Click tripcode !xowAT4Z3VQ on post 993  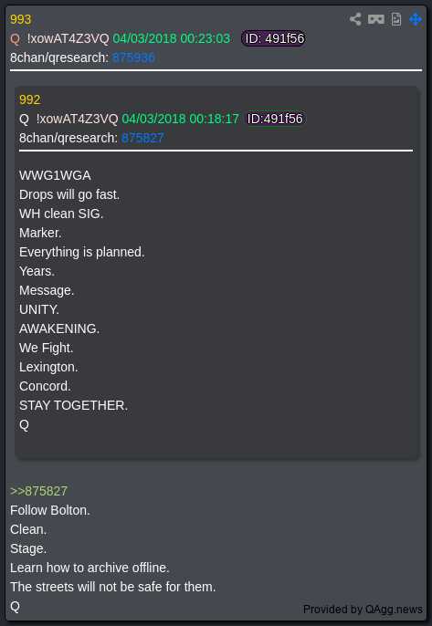[68, 38]
